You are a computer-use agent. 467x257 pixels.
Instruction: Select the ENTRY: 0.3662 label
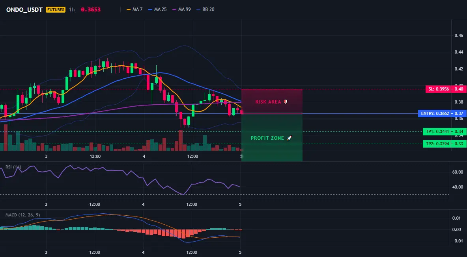click(x=434, y=113)
